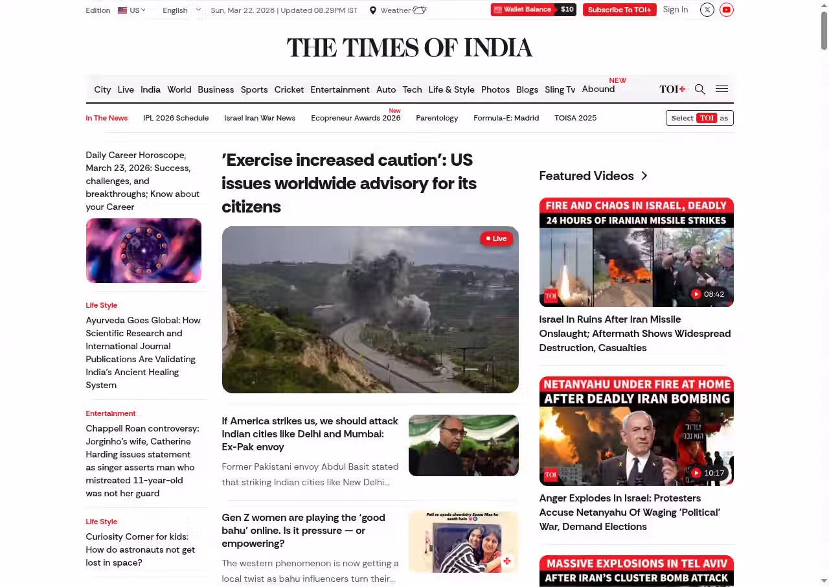Open the search magnifier icon
Image resolution: width=829 pixels, height=587 pixels.
coord(699,89)
